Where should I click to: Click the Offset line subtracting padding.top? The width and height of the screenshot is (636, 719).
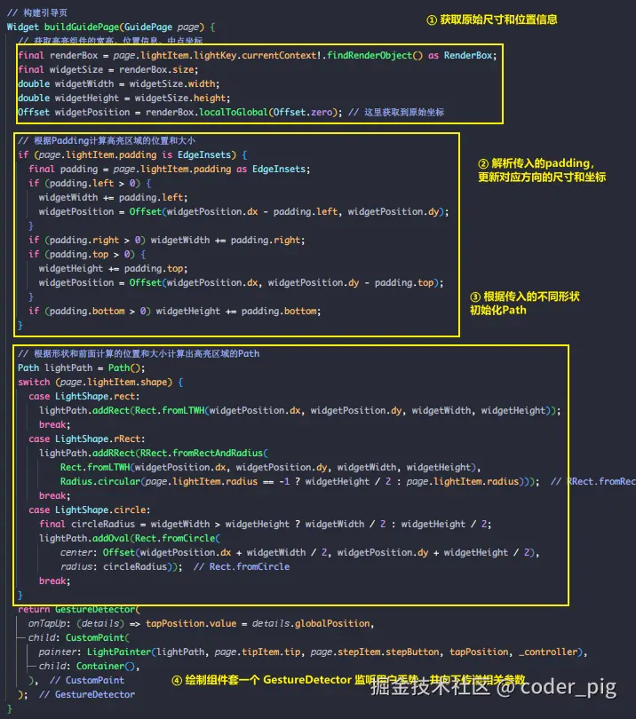242,283
